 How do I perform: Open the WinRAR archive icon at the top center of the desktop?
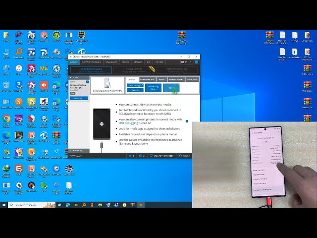182,38
